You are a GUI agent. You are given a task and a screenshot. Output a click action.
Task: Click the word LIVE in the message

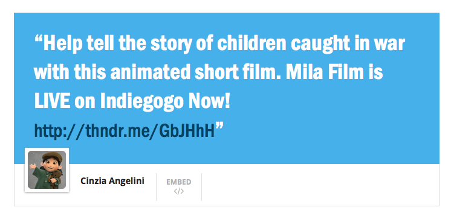click(x=52, y=101)
